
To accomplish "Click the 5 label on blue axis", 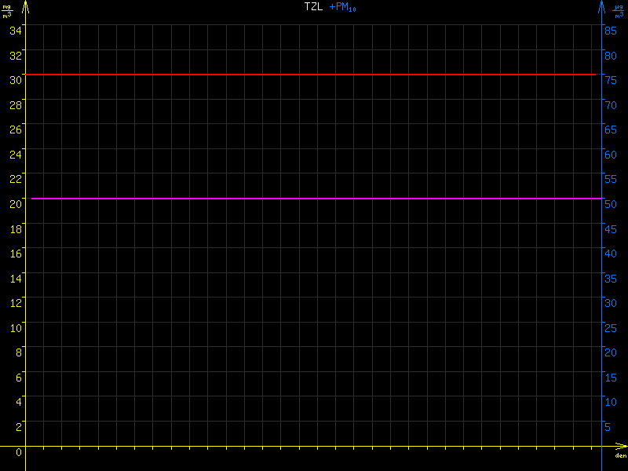I will 607,427.
